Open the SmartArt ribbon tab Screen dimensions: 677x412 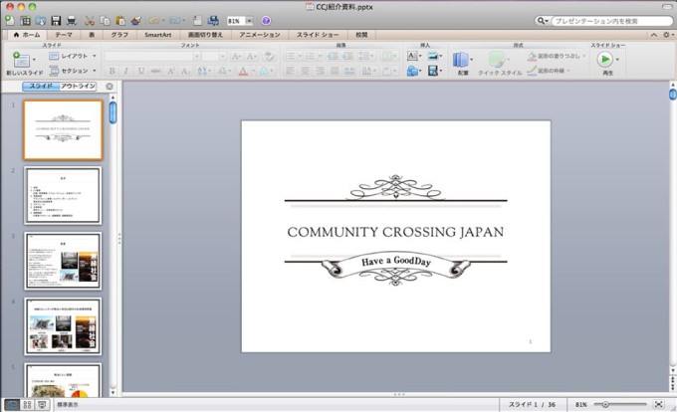157,35
